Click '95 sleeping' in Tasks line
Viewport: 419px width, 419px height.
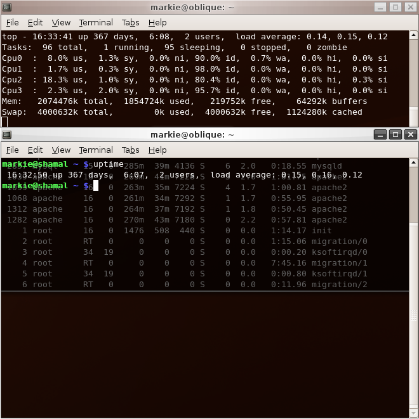pos(194,48)
